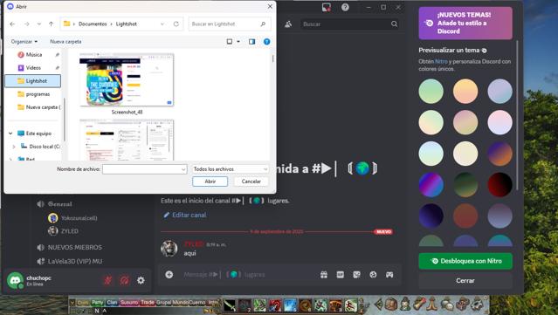Open the chat bubbles icon in game bar
Image resolution: width=558 pixels, height=315 pixels.
click(x=447, y=305)
